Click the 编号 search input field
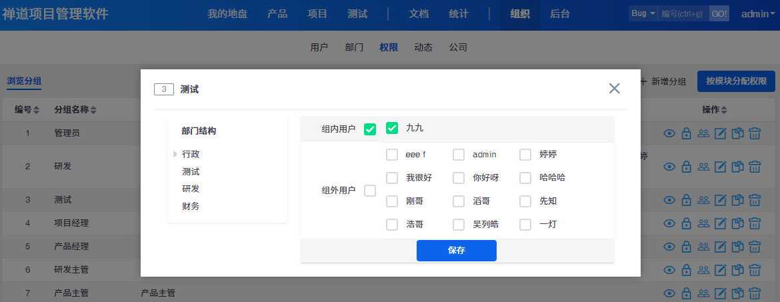This screenshot has height=302, width=780. coord(683,13)
